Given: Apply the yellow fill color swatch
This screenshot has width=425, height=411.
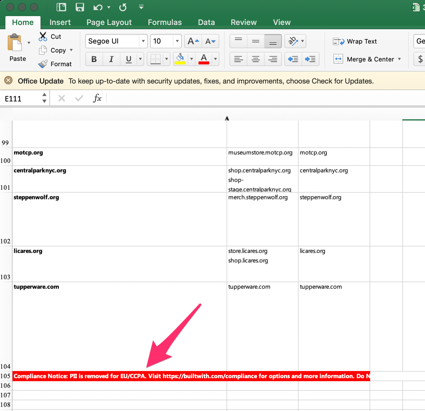Looking at the screenshot, I should (x=180, y=59).
